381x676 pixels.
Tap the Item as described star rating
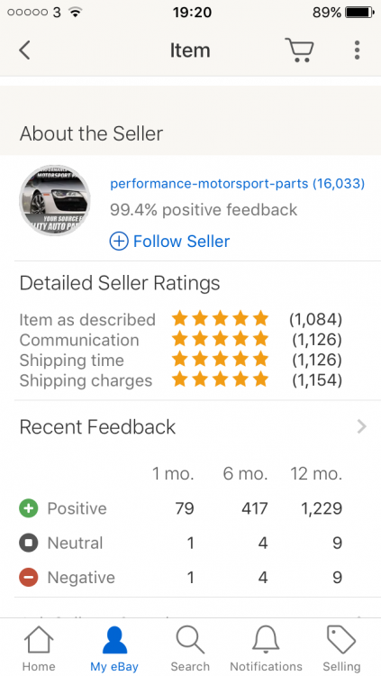(221, 319)
